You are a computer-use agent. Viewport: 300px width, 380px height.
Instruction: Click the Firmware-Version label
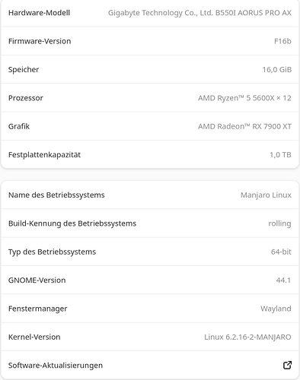[40, 41]
